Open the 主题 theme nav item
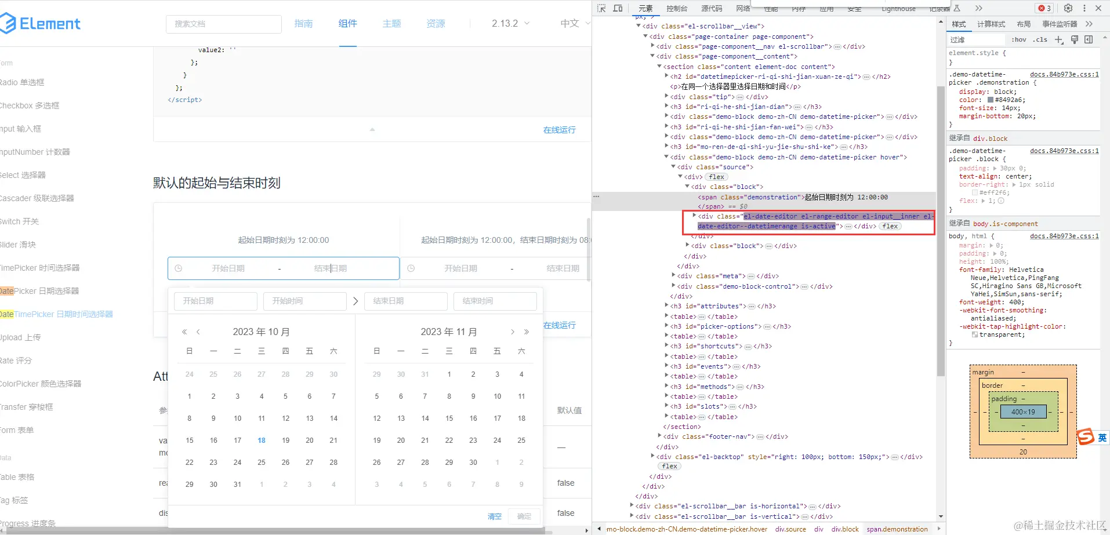1110x535 pixels. click(392, 24)
